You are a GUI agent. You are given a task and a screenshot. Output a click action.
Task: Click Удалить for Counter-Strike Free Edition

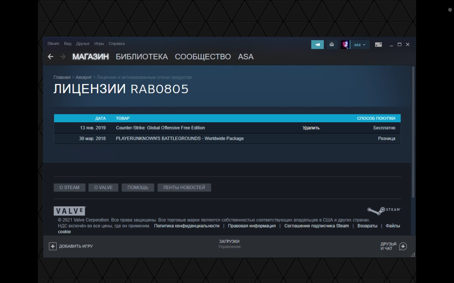tap(311, 128)
